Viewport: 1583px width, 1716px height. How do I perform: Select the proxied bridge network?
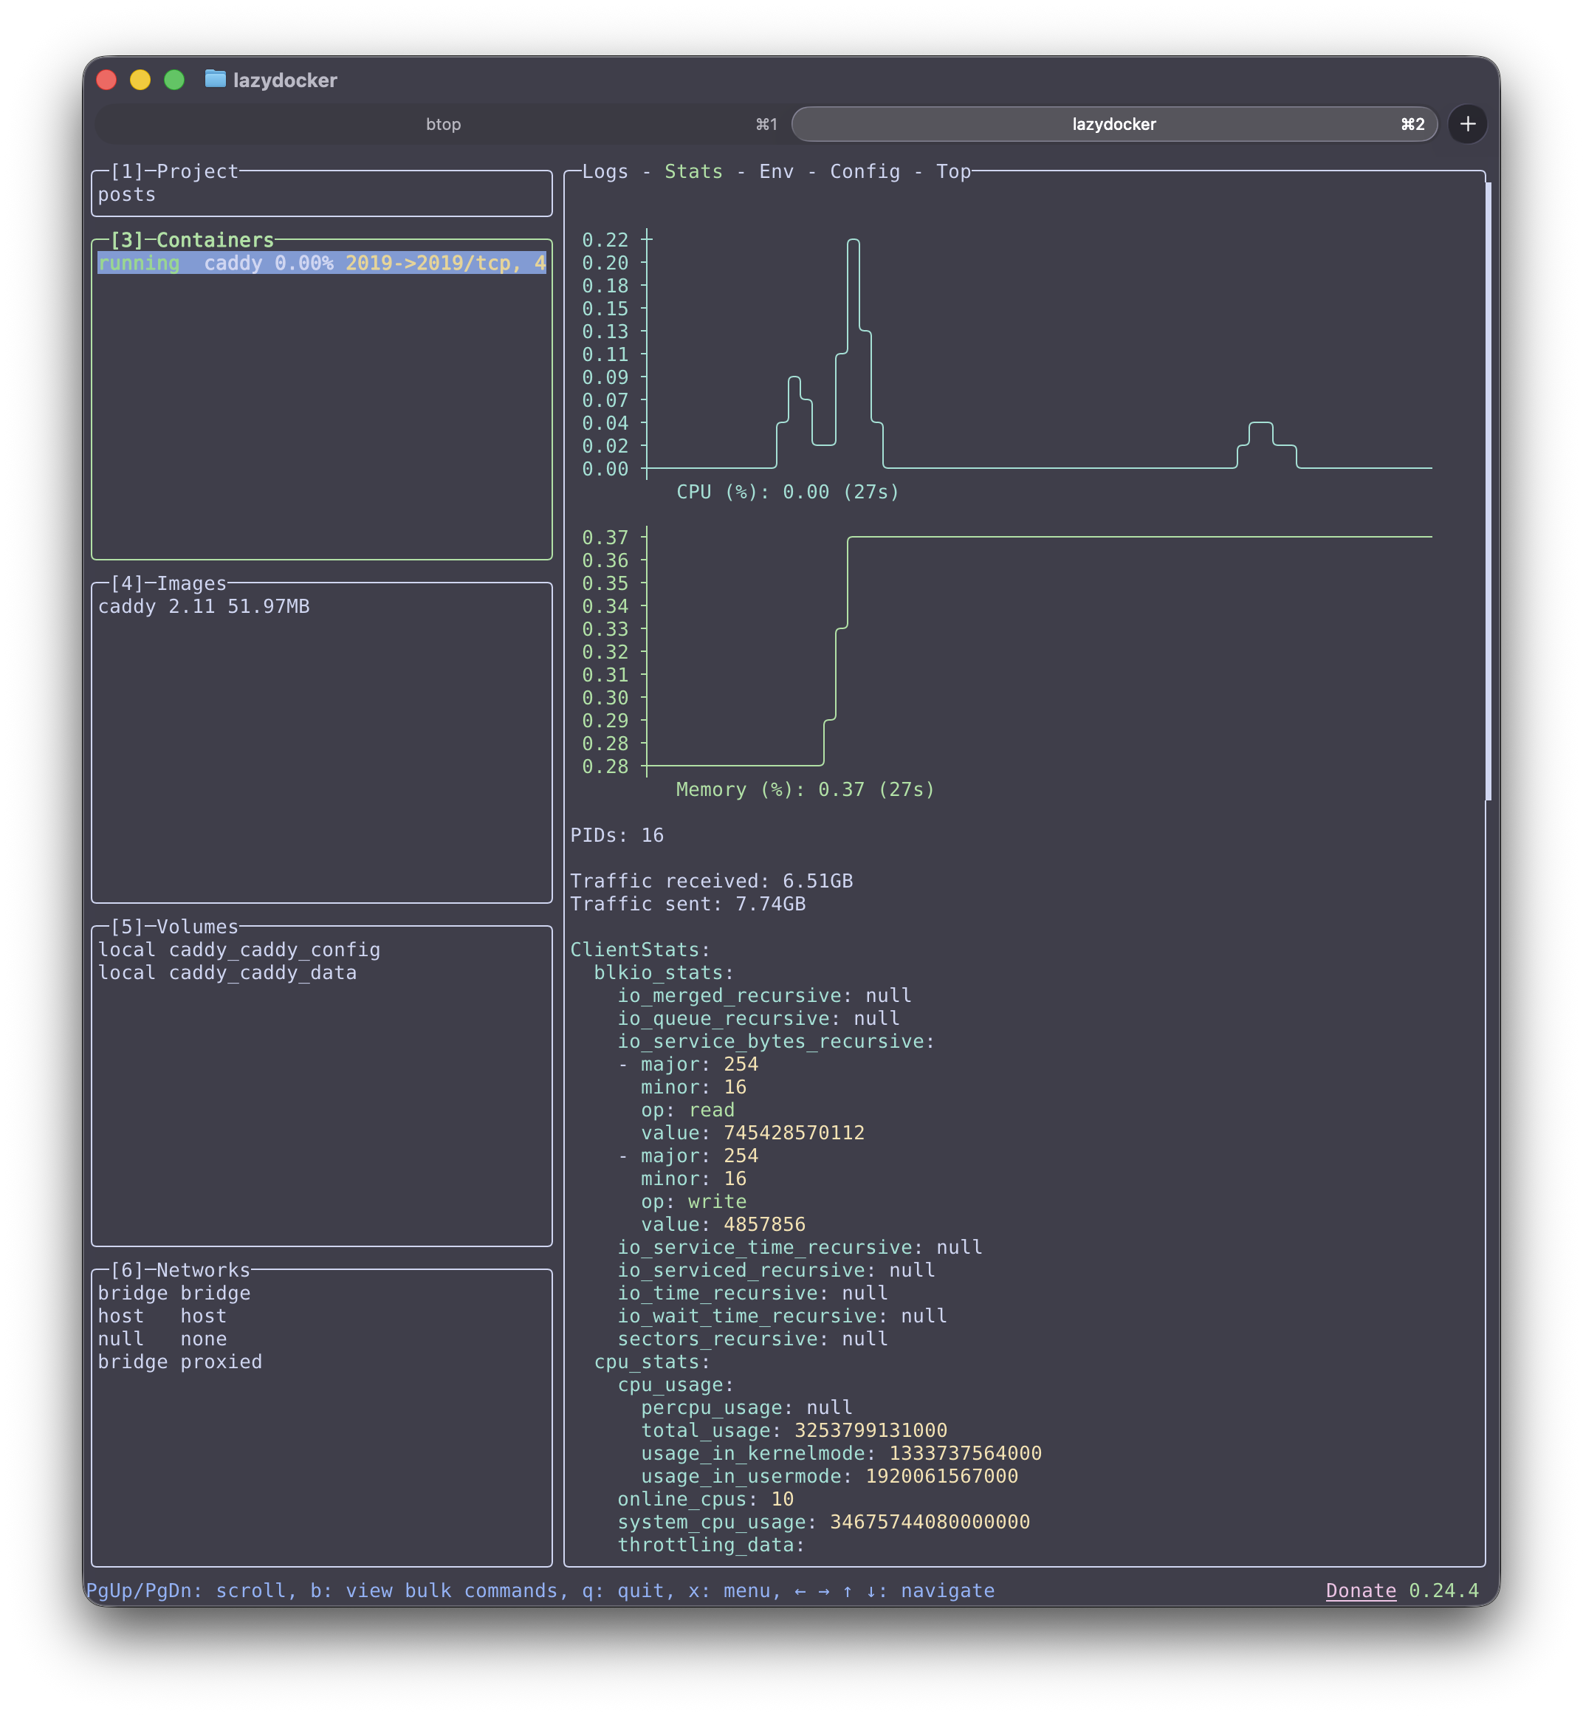click(x=181, y=1362)
